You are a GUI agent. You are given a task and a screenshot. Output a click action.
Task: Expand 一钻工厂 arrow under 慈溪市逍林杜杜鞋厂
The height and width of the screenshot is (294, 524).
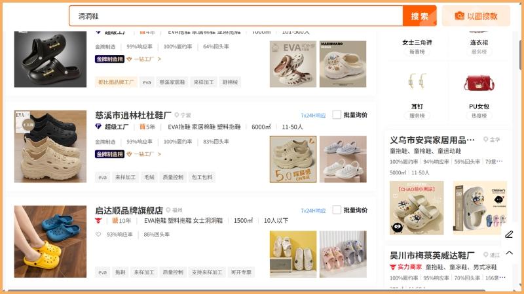coord(159,154)
